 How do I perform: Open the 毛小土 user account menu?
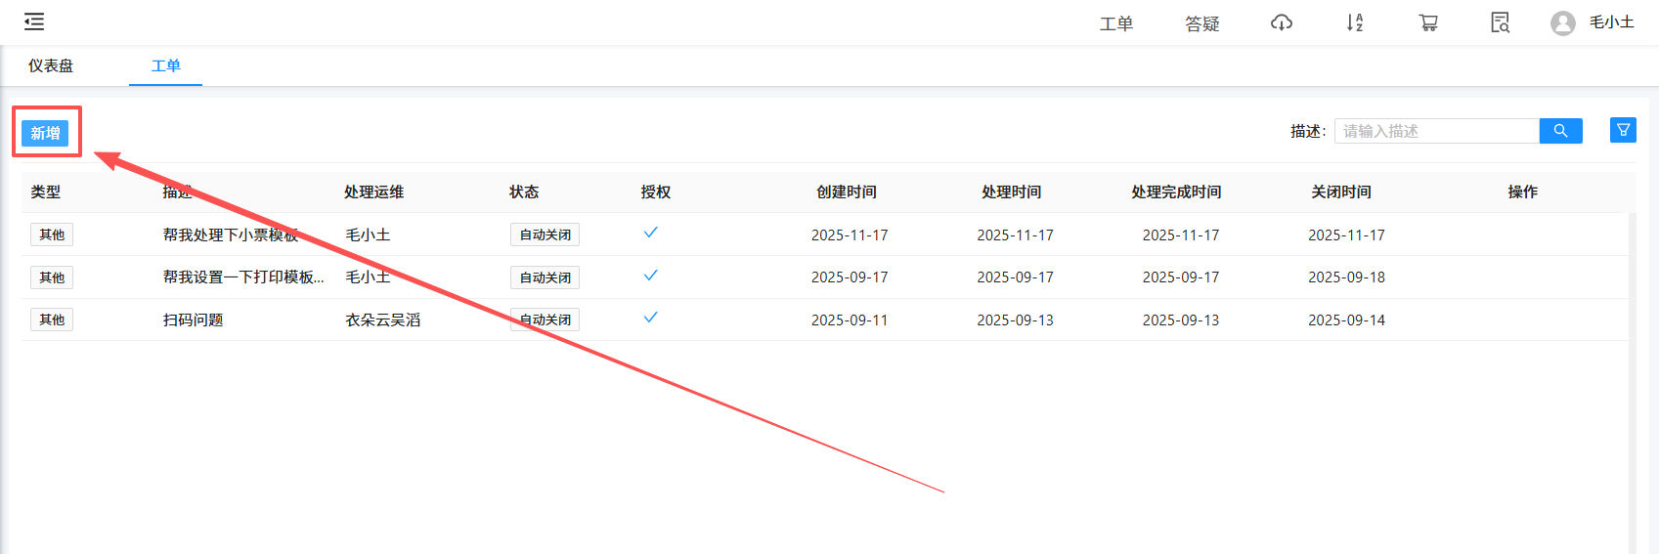(x=1611, y=22)
